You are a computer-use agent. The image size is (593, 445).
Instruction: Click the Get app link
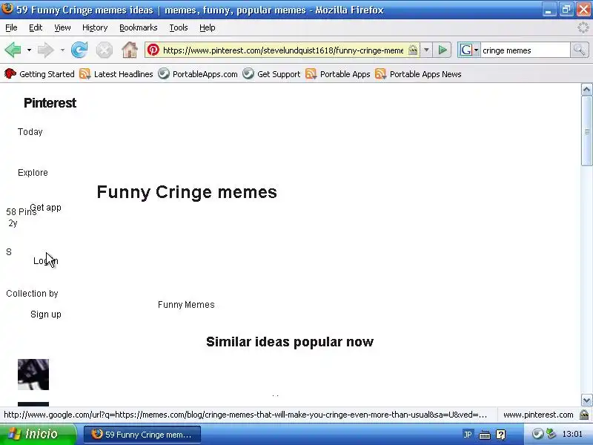point(45,208)
